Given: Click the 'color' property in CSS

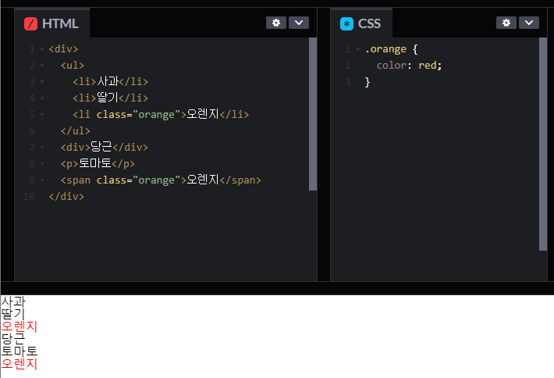Looking at the screenshot, I should (x=392, y=66).
